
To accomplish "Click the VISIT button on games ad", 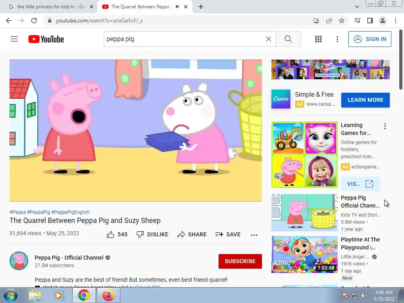I will (x=360, y=184).
